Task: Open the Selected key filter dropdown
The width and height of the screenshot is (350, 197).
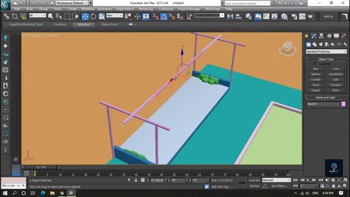Action: [276, 180]
